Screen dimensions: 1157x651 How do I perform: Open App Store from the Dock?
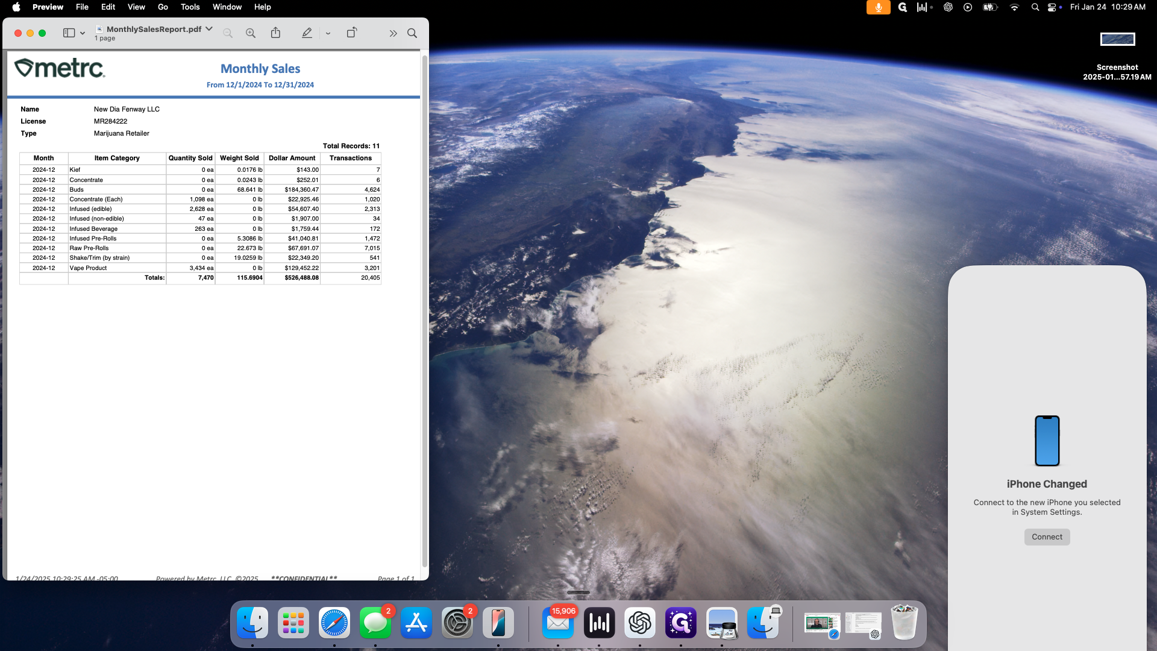pyautogui.click(x=416, y=623)
